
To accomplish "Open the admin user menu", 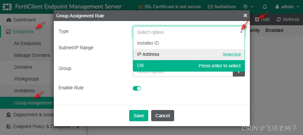I will (287, 7).
